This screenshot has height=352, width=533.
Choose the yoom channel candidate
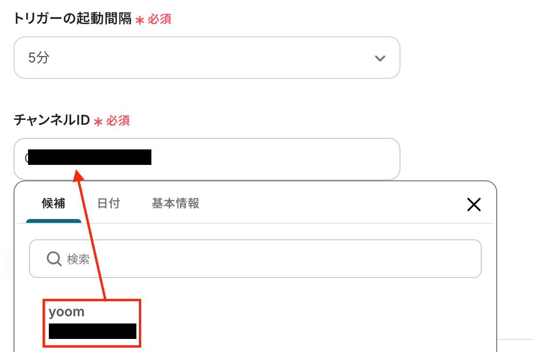pyautogui.click(x=92, y=323)
